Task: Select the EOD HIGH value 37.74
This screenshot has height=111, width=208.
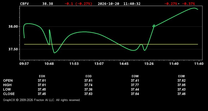Action: pos(88,85)
